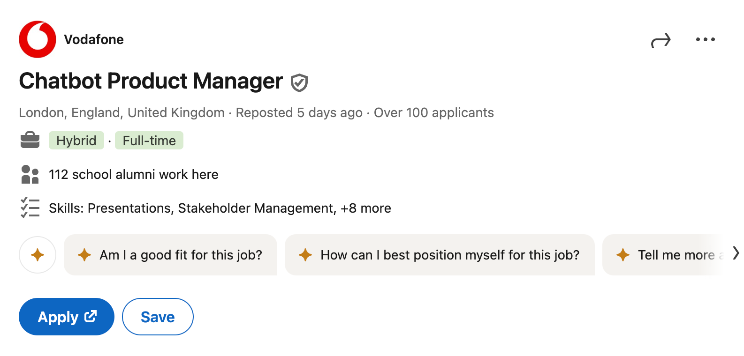This screenshot has width=744, height=356.
Task: Click the skills checklist icon
Action: (30, 208)
